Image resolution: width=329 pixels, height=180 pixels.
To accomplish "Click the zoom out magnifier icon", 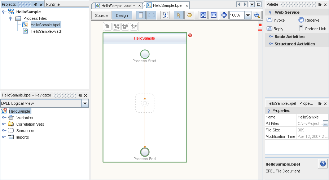I will (257, 15).
